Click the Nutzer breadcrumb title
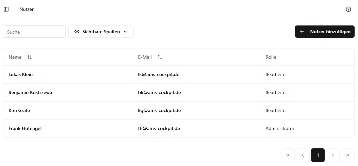Viewport: 358px width, 166px height. 27,9
